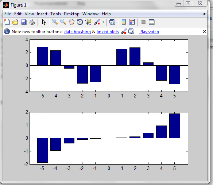Click the bar at x=-5 in bottom plot
Screen dimensions: 213x185
pyautogui.click(x=43, y=150)
